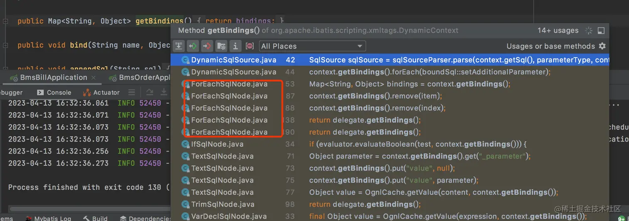Image resolution: width=629 pixels, height=221 pixels.
Task: Expand the getBindings method fold in gutter
Action: pyautogui.click(x=5, y=21)
